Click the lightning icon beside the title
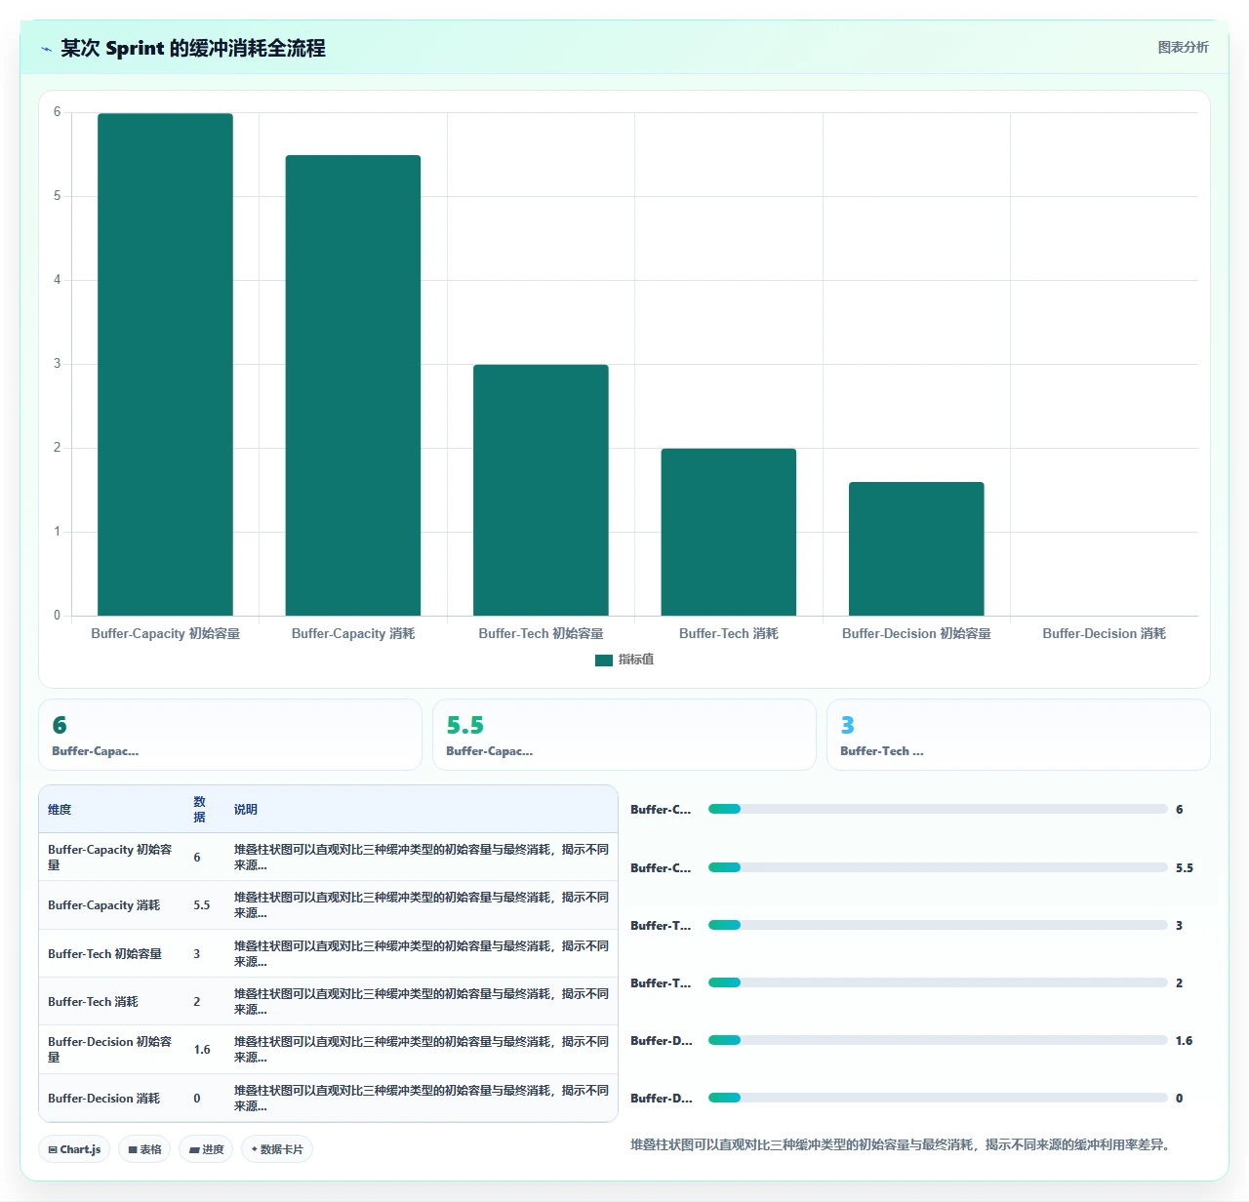 [46, 49]
